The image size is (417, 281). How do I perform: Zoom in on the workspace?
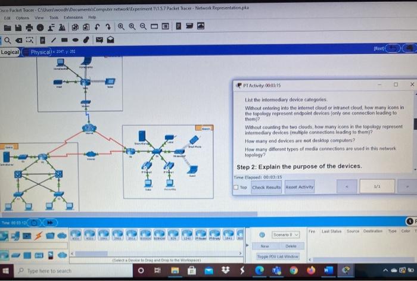click(x=121, y=26)
